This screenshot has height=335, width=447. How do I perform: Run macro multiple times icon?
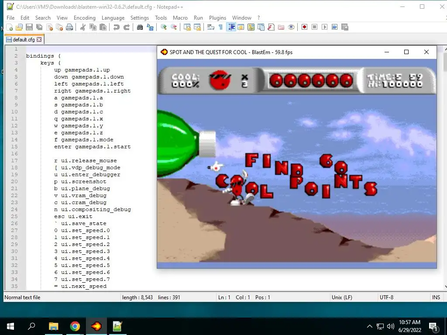click(x=335, y=27)
